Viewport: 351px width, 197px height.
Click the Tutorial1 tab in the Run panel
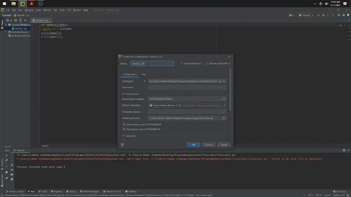click(20, 150)
